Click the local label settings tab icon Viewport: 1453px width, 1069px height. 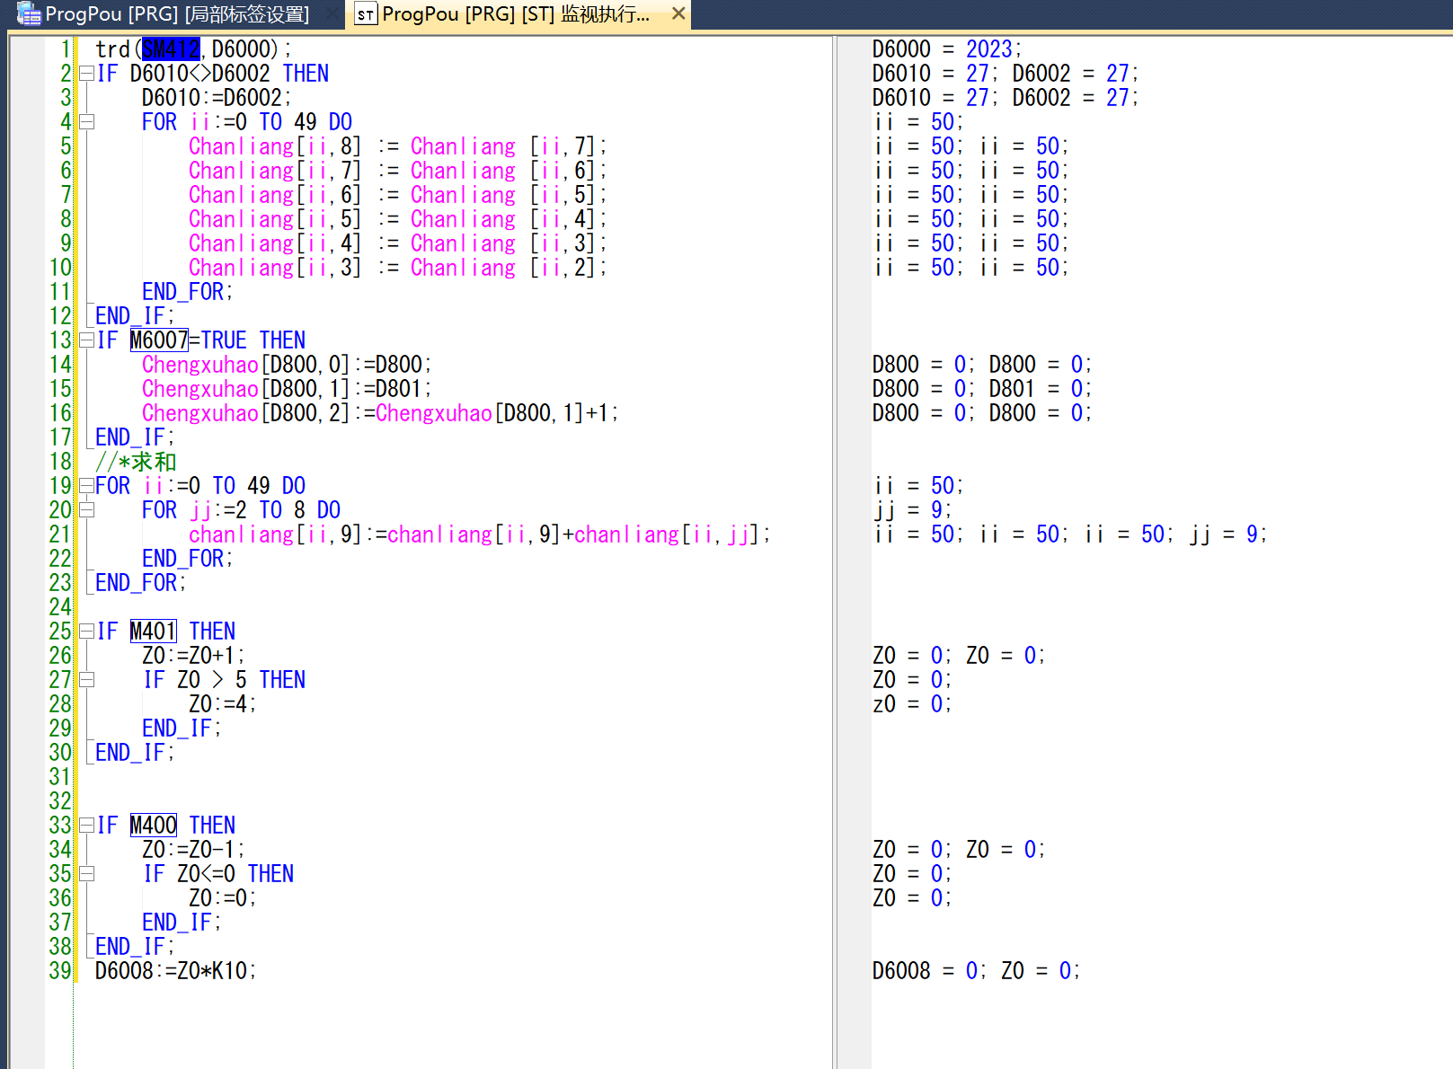[29, 14]
